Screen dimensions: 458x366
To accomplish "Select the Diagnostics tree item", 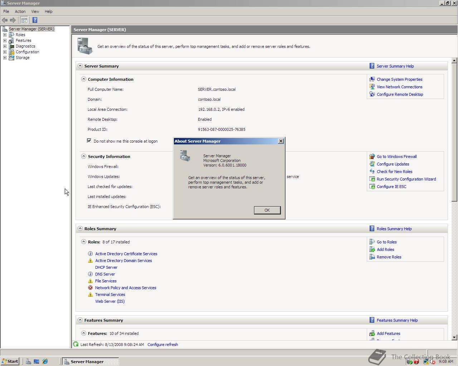I will 25,46.
